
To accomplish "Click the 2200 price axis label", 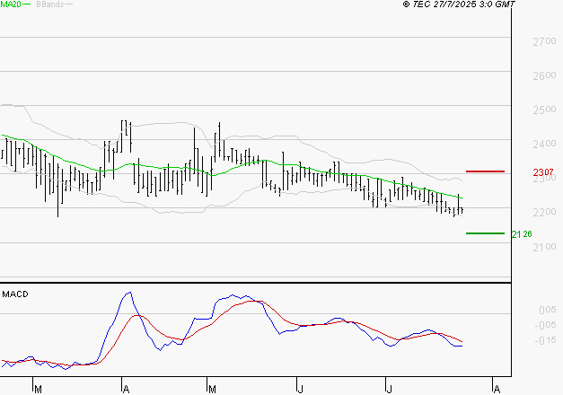I will pos(544,212).
